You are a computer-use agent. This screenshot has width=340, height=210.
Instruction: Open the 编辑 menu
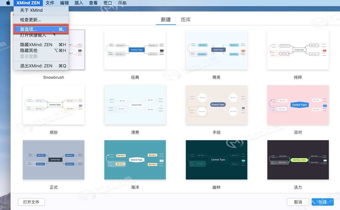coord(64,3)
